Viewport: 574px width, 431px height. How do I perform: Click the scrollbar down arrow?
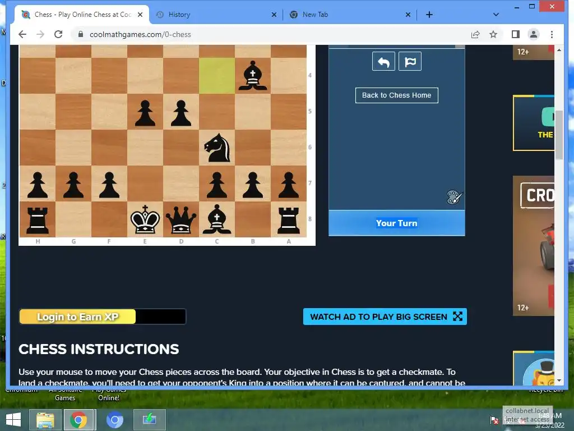(x=559, y=381)
